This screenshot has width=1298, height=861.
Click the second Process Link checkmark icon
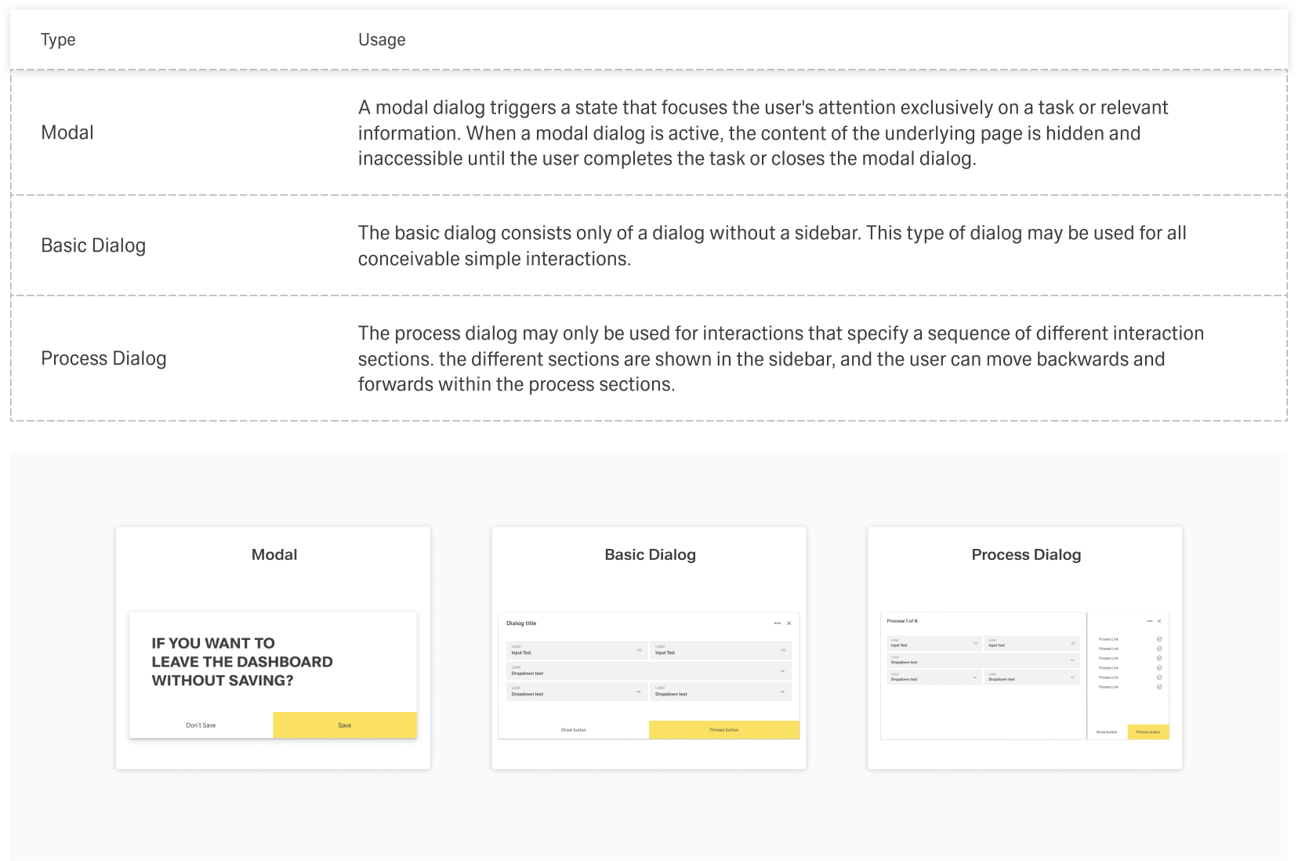click(x=1159, y=648)
